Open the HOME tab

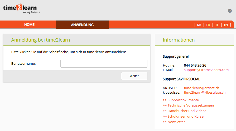pos(29,25)
